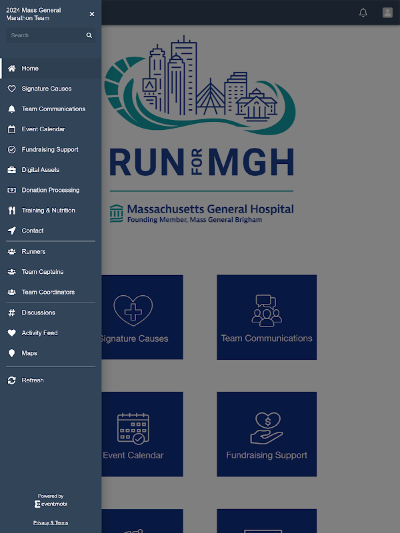The width and height of the screenshot is (400, 533).
Task: Open Contact menu label
Action: (x=32, y=231)
